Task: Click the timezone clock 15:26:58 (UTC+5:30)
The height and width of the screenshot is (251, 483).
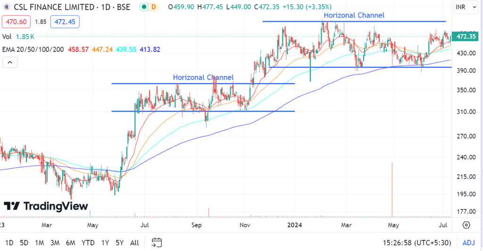Action: pos(417,243)
